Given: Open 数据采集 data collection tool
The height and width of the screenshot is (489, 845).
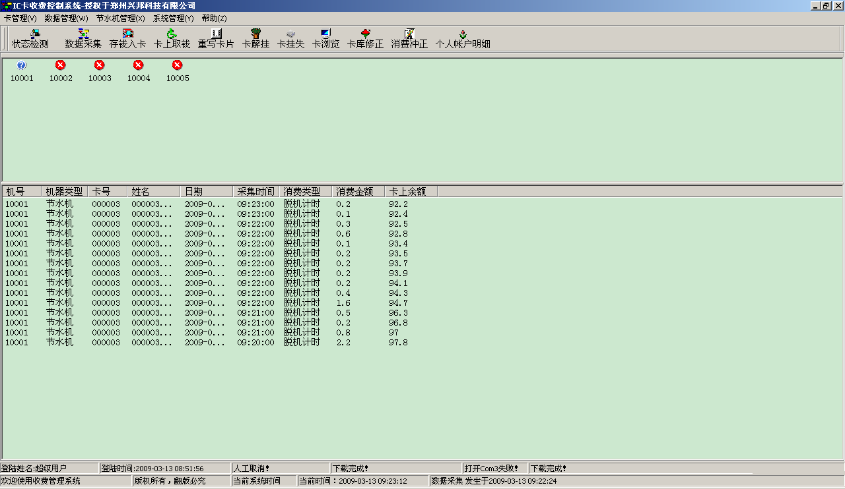Looking at the screenshot, I should pyautogui.click(x=83, y=39).
